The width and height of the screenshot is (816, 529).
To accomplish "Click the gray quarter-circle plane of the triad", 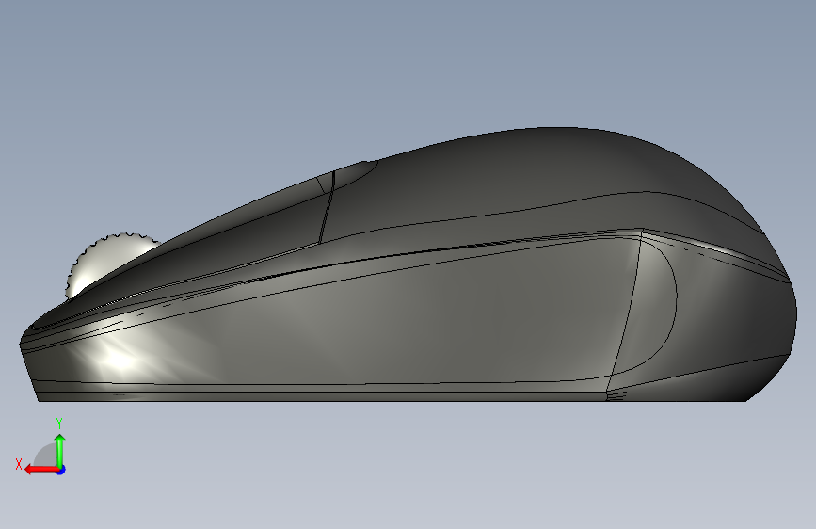I will point(47,456).
